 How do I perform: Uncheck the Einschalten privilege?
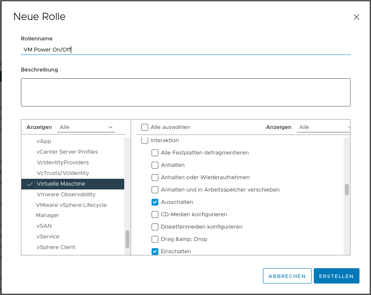tap(155, 252)
